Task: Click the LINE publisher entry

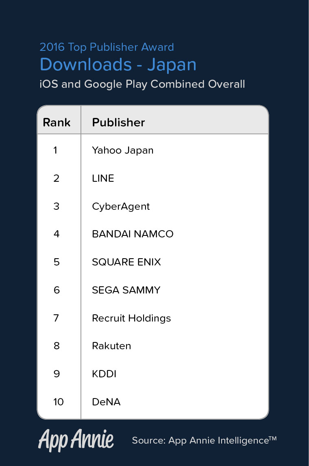Action: click(x=103, y=179)
